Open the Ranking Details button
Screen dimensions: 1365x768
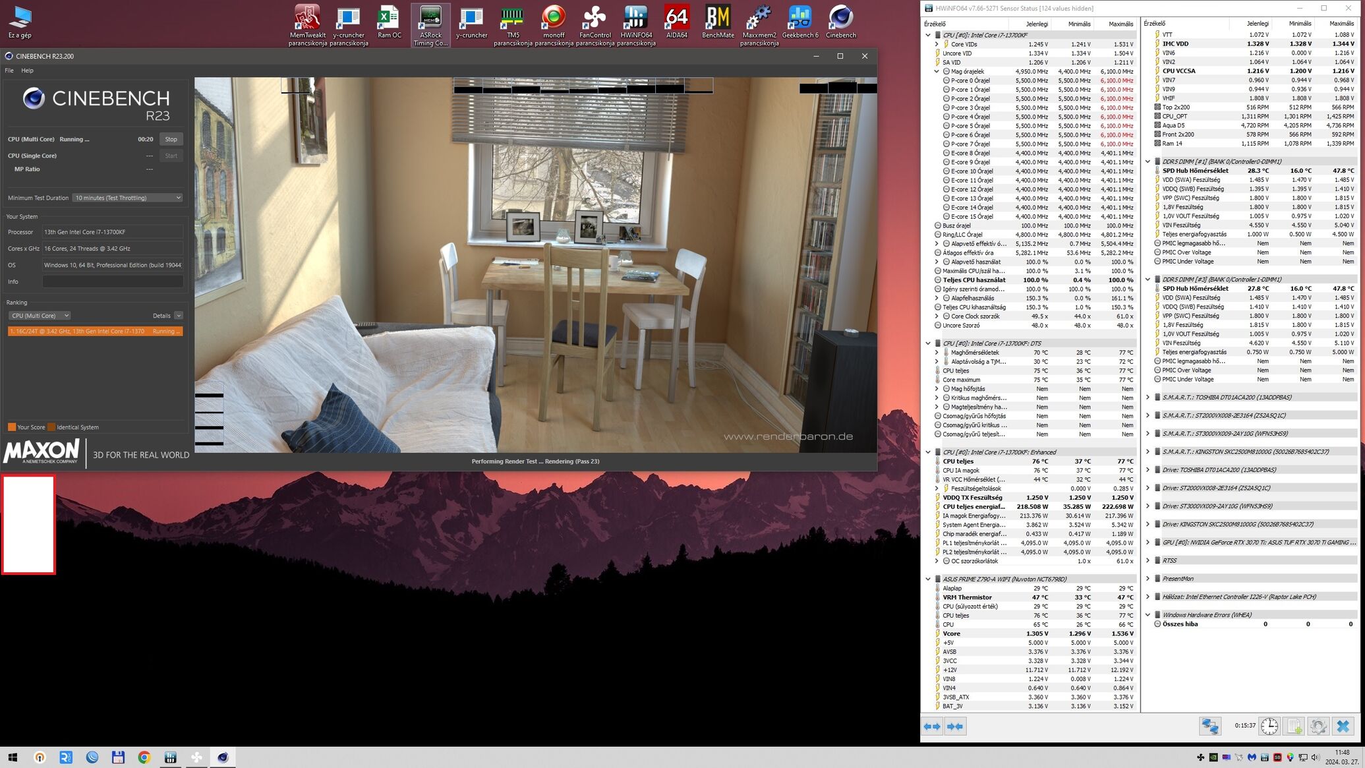pyautogui.click(x=161, y=316)
